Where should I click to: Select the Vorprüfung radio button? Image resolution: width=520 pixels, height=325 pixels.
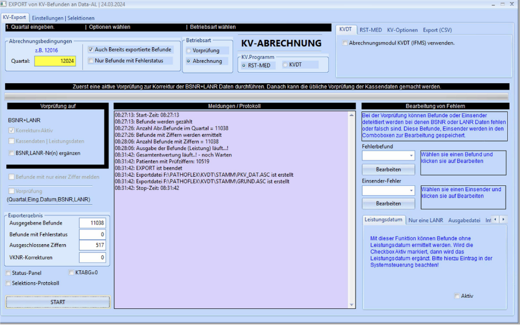click(189, 51)
